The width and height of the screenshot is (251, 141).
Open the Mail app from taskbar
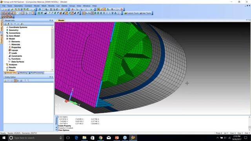coord(109,137)
